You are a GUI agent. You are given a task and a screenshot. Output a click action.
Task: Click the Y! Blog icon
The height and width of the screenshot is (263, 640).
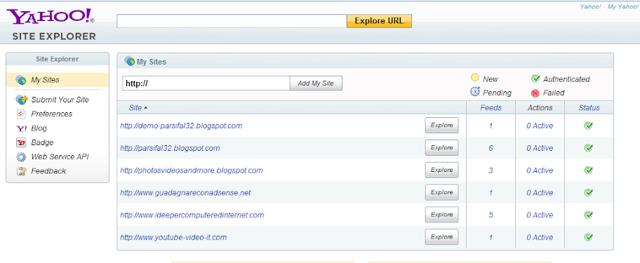(x=21, y=128)
